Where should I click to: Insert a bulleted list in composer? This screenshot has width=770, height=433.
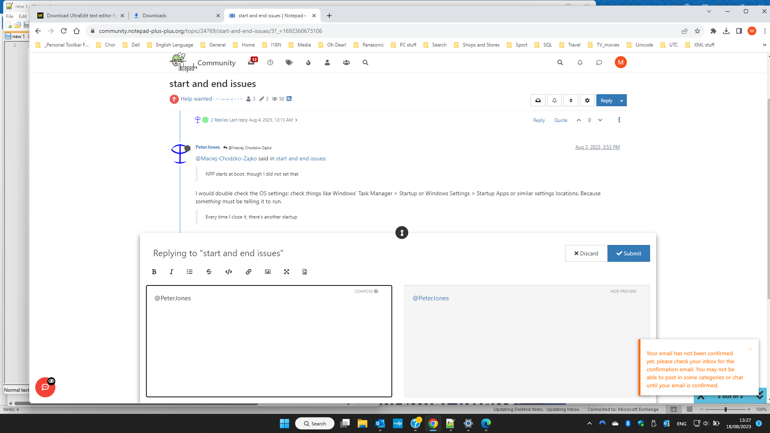point(190,272)
